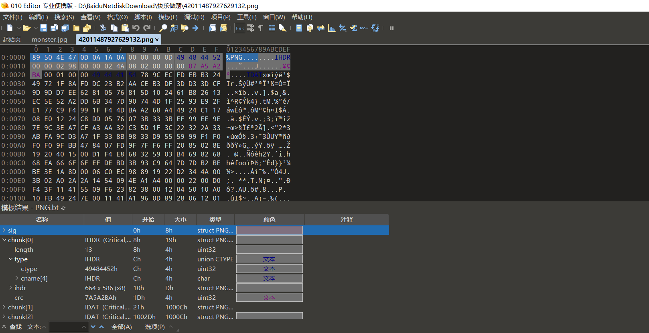This screenshot has height=333, width=649.
Task: Save the file with the floppy icon
Action: pyautogui.click(x=44, y=28)
